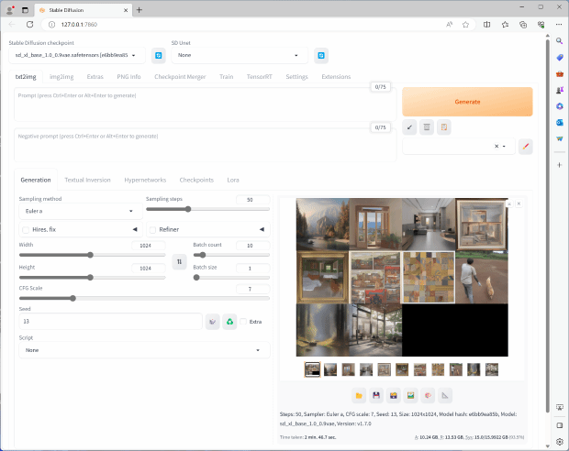
Task: Clear styles selection with X
Action: tap(496, 147)
